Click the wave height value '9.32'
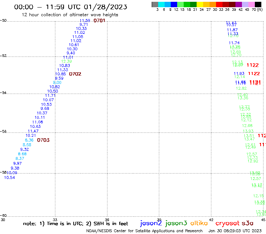The width and height of the screenshot is (266, 234). 24,149
